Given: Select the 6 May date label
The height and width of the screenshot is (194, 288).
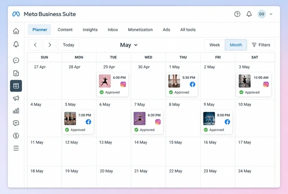Looking at the screenshot, I should pyautogui.click(x=105, y=104).
